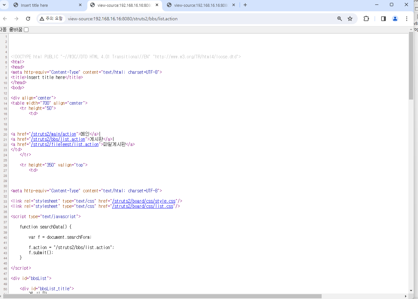
Task: Click the 'function searchData() {' line
Action: (x=46, y=227)
